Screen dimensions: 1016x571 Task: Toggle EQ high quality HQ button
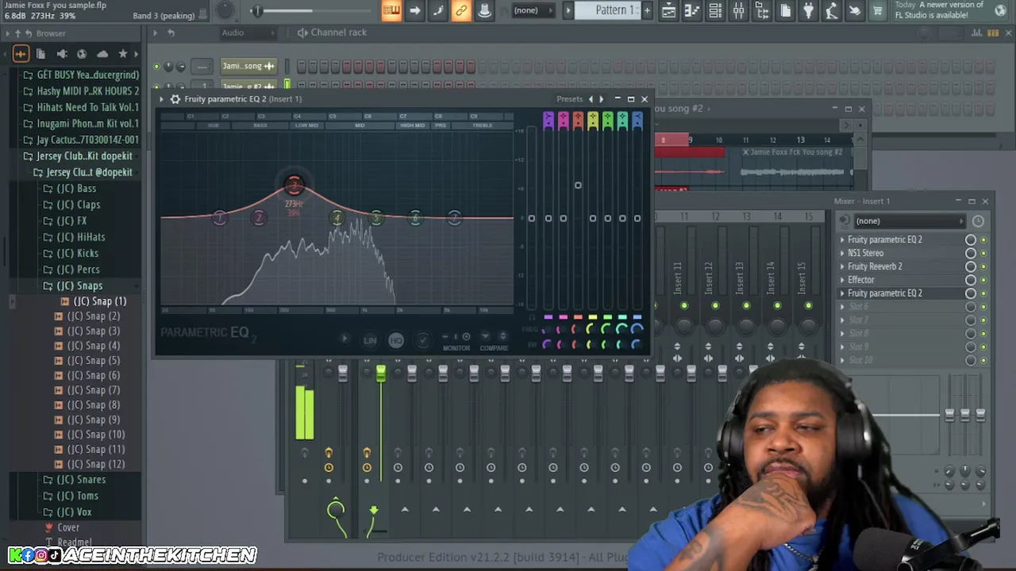click(396, 340)
